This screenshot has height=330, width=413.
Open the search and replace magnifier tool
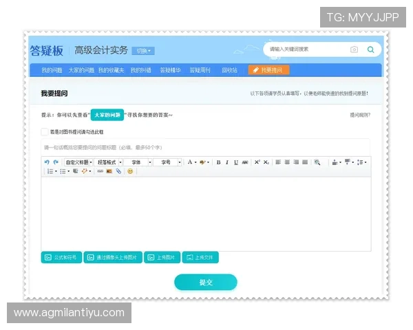click(x=317, y=162)
